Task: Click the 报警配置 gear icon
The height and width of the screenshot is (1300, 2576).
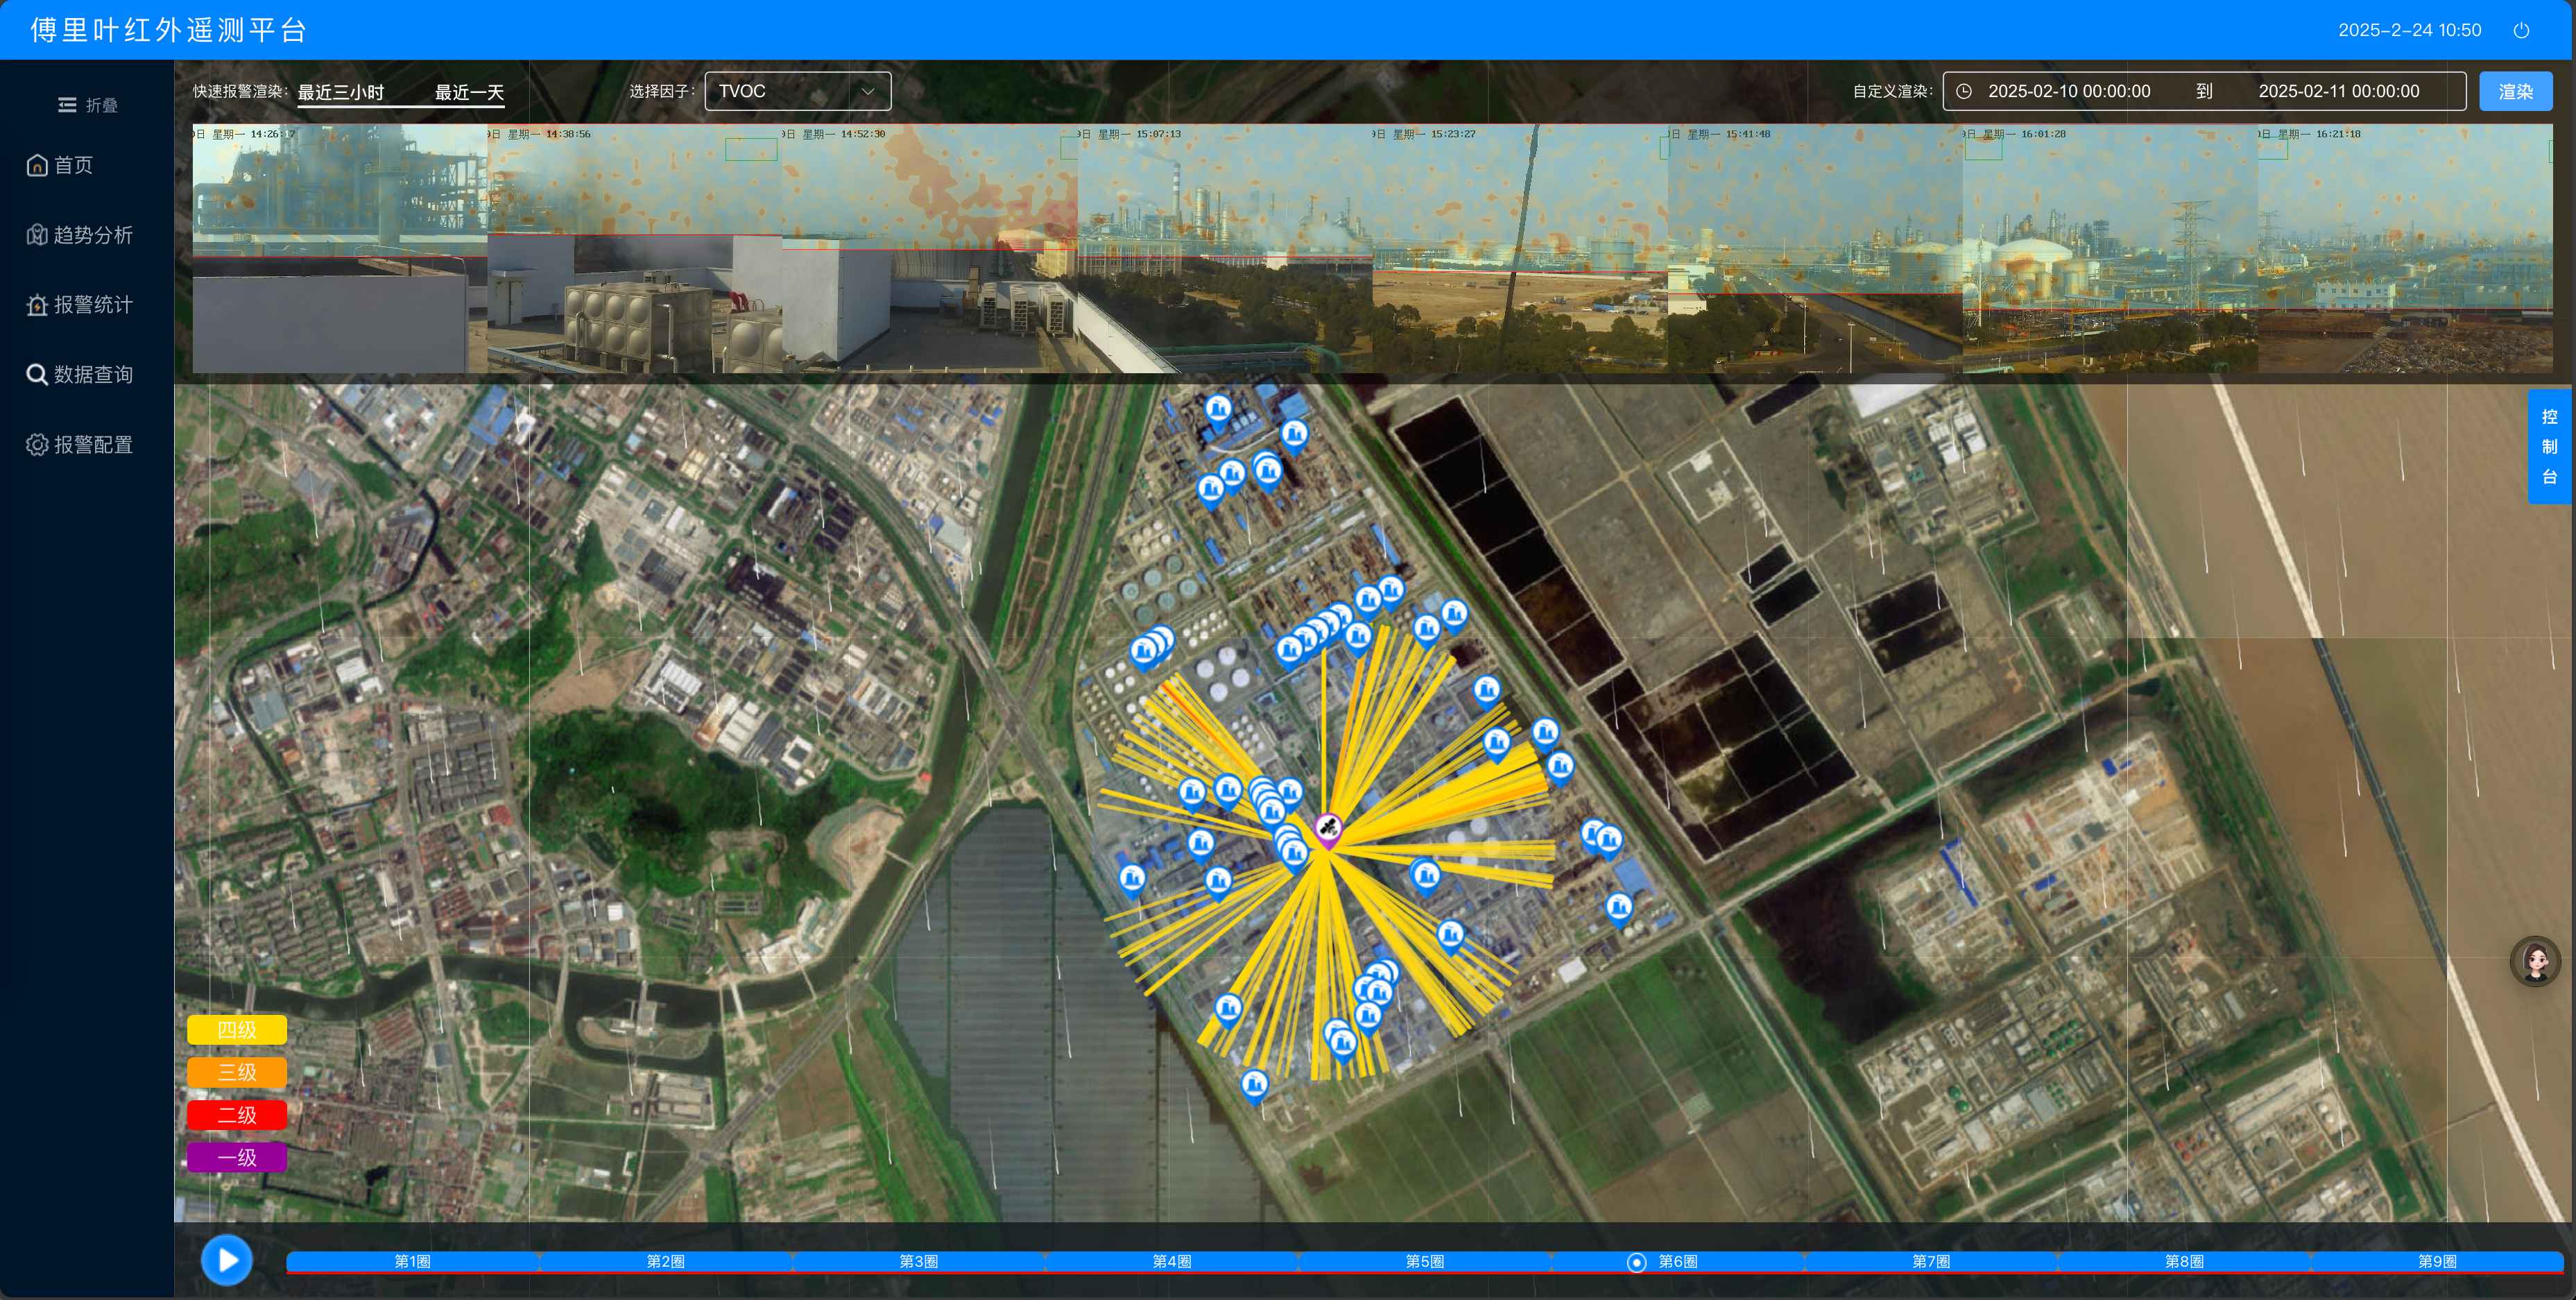Action: pos(37,445)
